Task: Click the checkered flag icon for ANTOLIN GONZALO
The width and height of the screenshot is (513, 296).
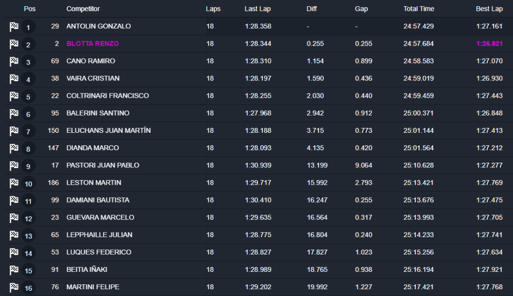Action: 14,27
